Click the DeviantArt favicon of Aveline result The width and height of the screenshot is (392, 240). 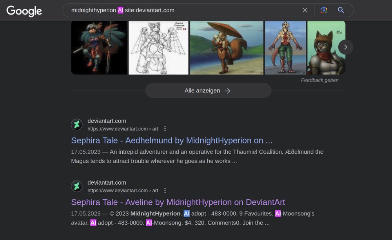pyautogui.click(x=77, y=186)
